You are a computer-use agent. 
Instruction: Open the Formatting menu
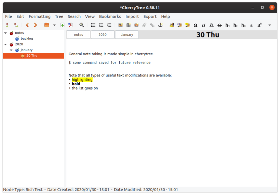click(x=40, y=17)
